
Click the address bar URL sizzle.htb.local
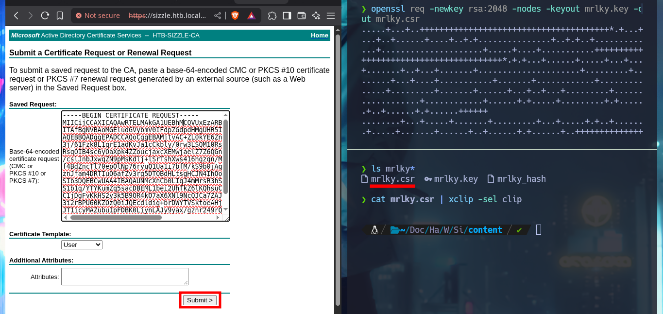click(x=168, y=16)
